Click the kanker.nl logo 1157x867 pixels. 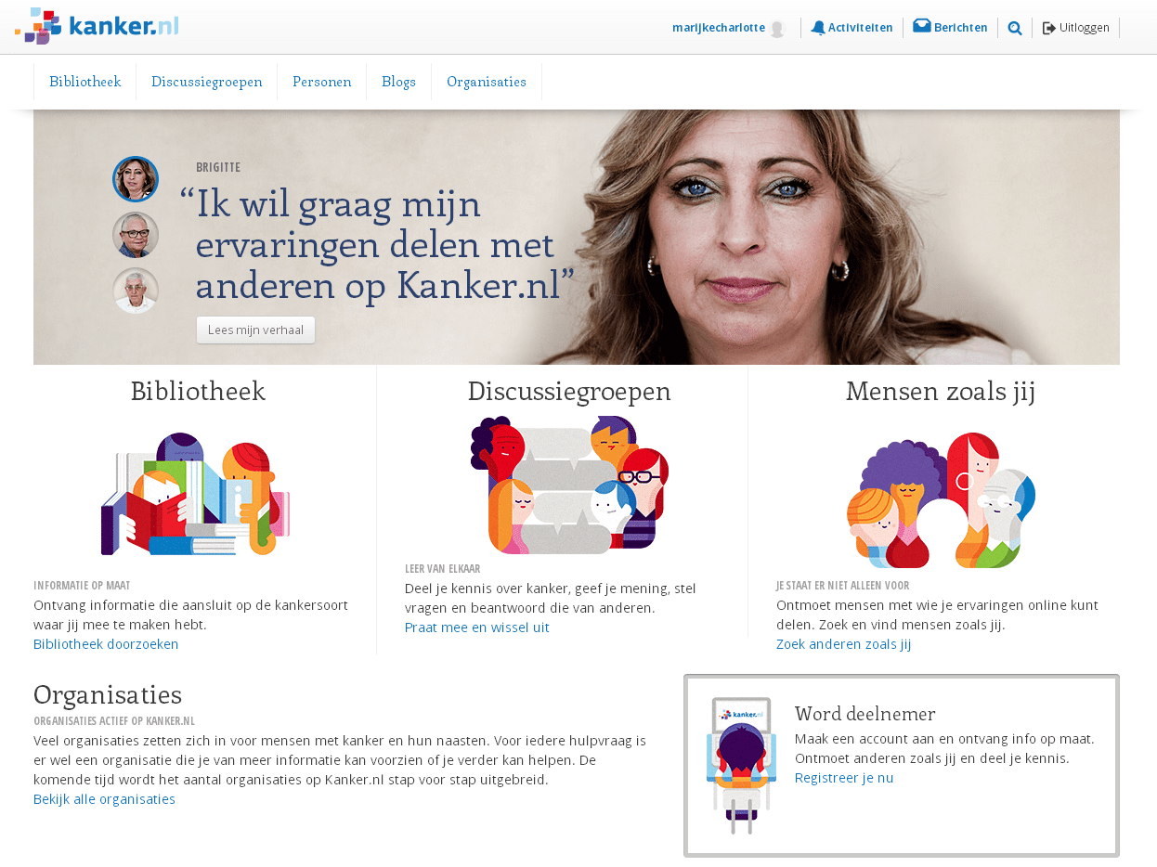tap(97, 26)
